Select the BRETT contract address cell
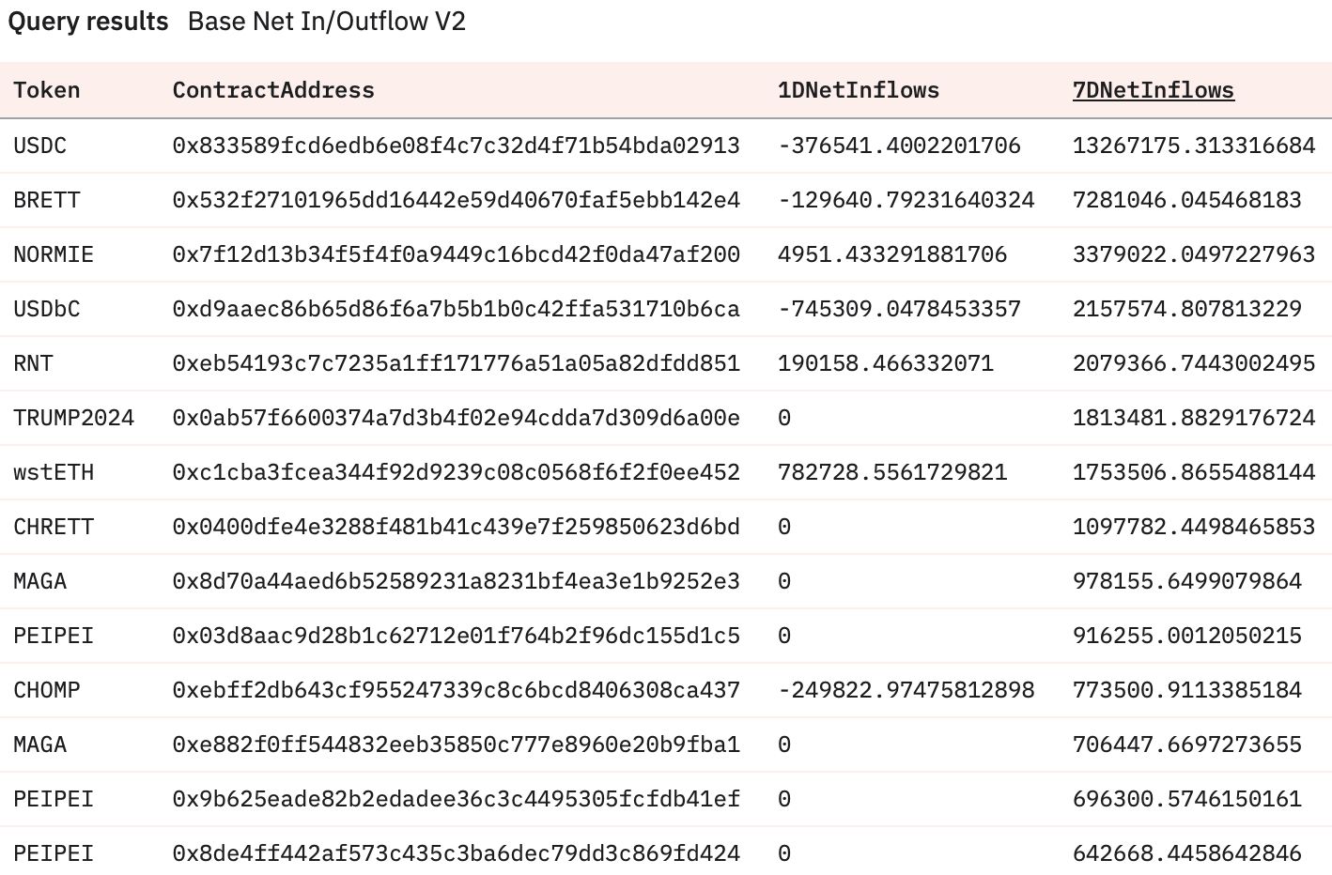 [456, 200]
